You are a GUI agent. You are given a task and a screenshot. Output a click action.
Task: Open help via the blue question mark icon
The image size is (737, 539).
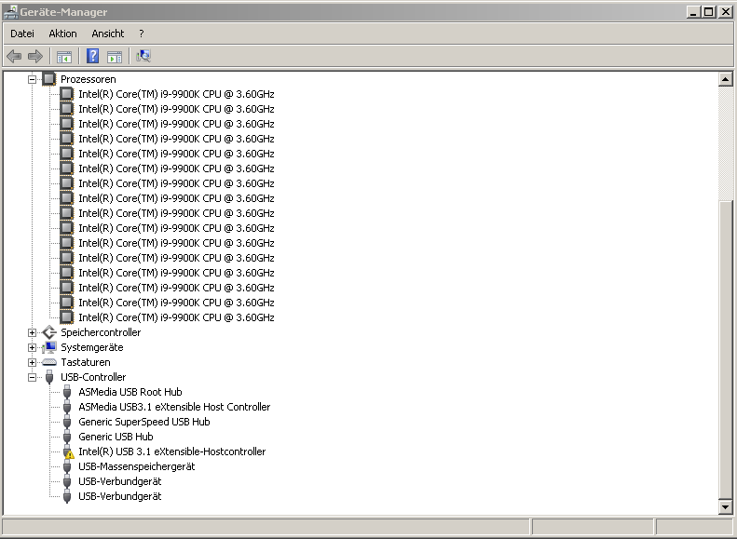92,56
